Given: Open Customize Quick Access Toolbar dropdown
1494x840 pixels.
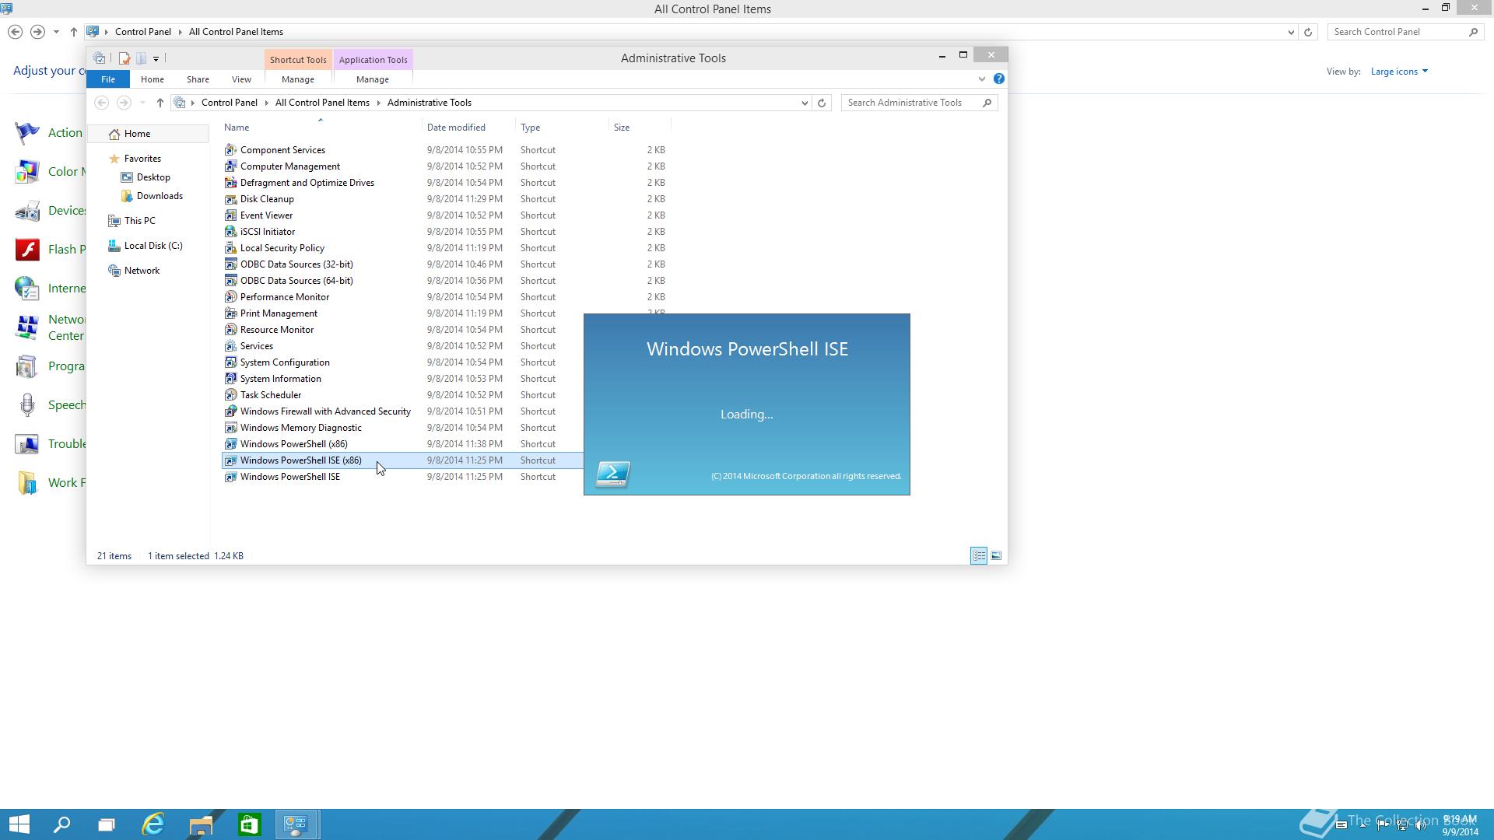Looking at the screenshot, I should click(156, 58).
